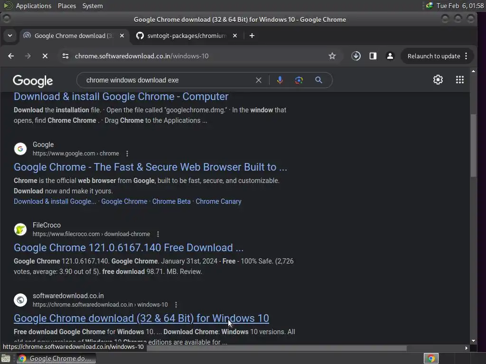
Task: Close the svntogit-packages/chromium tab
Action: coord(235,36)
